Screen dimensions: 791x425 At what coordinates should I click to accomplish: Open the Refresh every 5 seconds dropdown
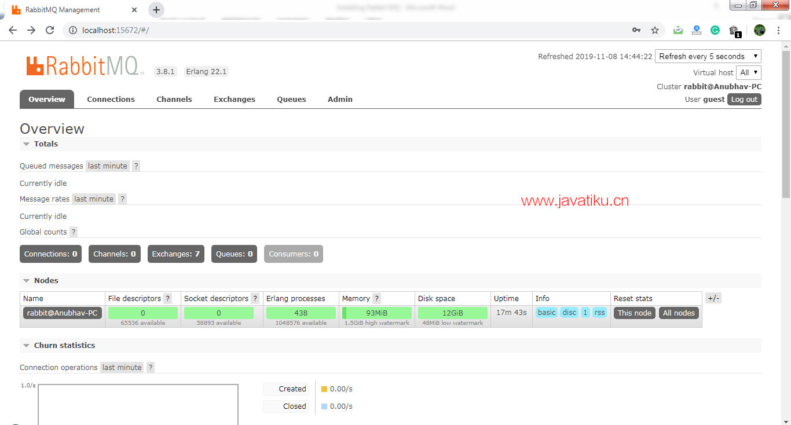708,56
